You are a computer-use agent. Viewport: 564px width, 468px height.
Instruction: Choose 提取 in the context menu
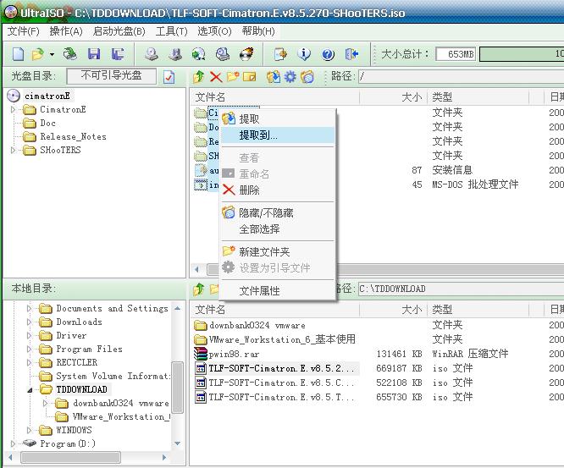coord(278,119)
